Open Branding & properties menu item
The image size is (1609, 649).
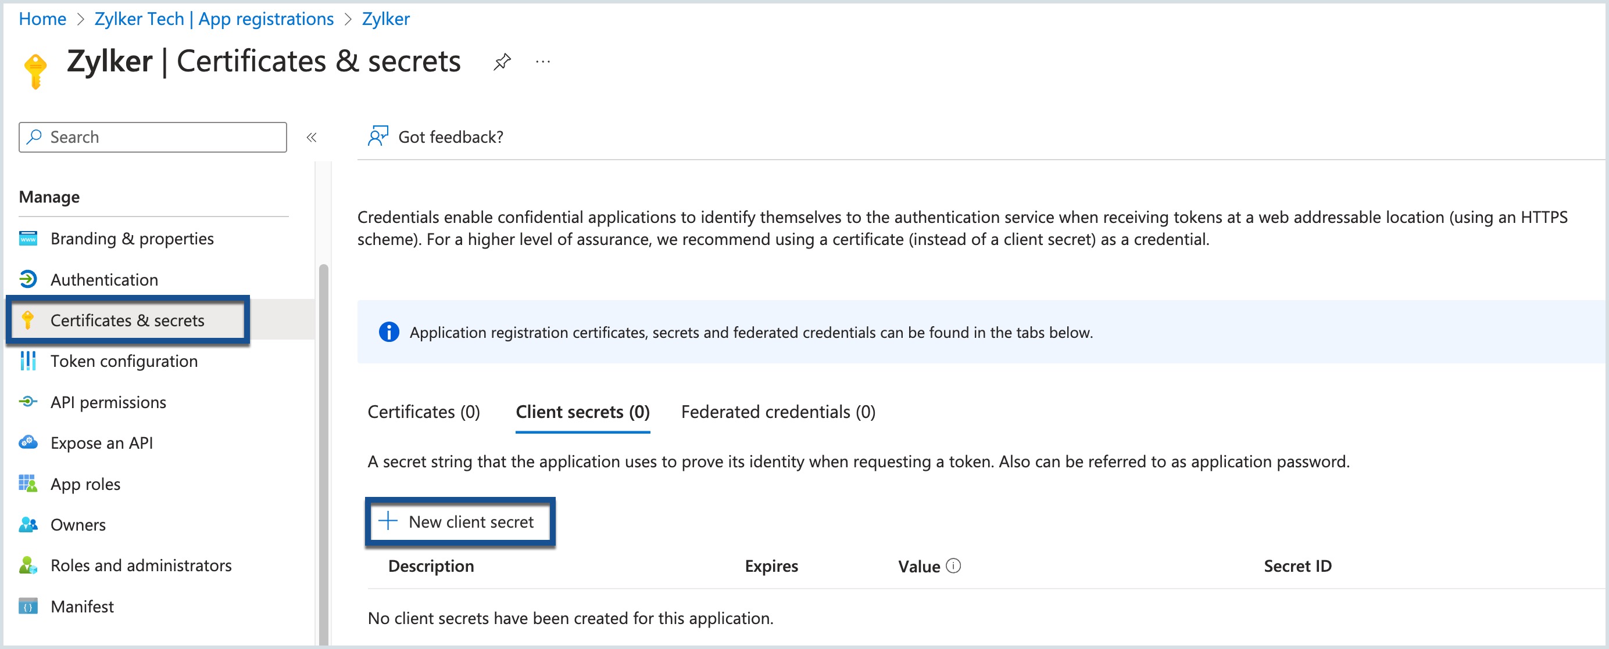[x=132, y=239]
